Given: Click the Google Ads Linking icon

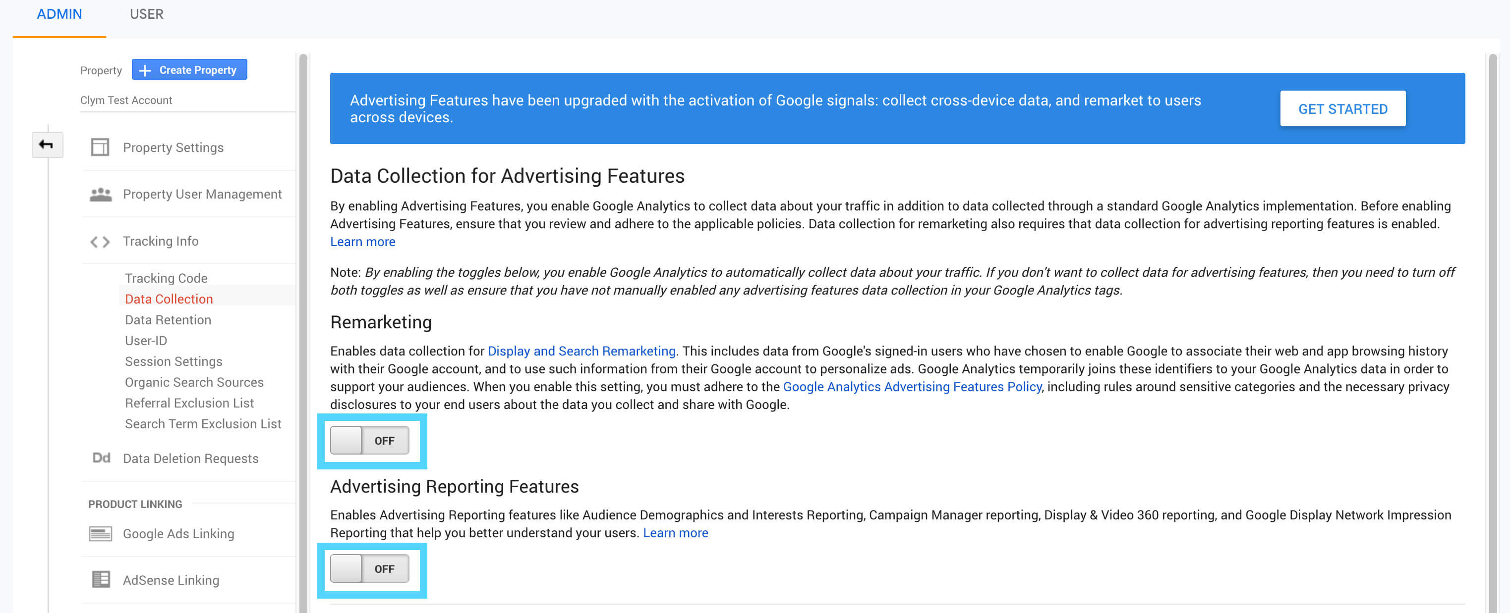Looking at the screenshot, I should 100,533.
